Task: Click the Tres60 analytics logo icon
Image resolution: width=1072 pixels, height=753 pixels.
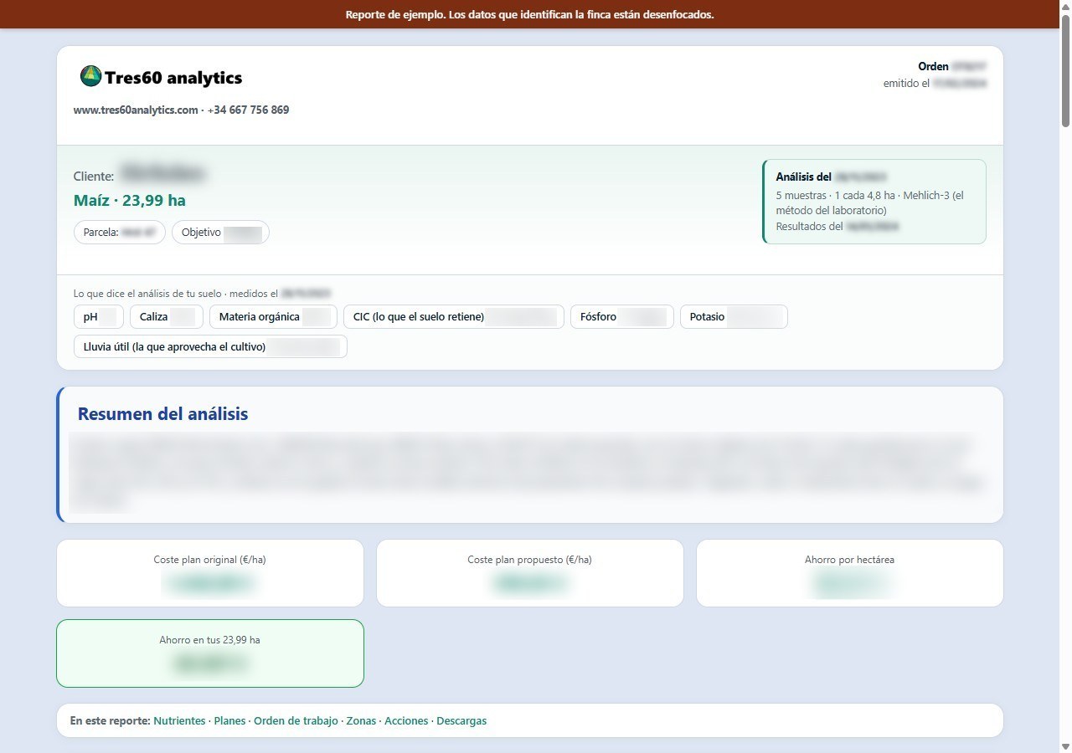Action: click(x=90, y=76)
